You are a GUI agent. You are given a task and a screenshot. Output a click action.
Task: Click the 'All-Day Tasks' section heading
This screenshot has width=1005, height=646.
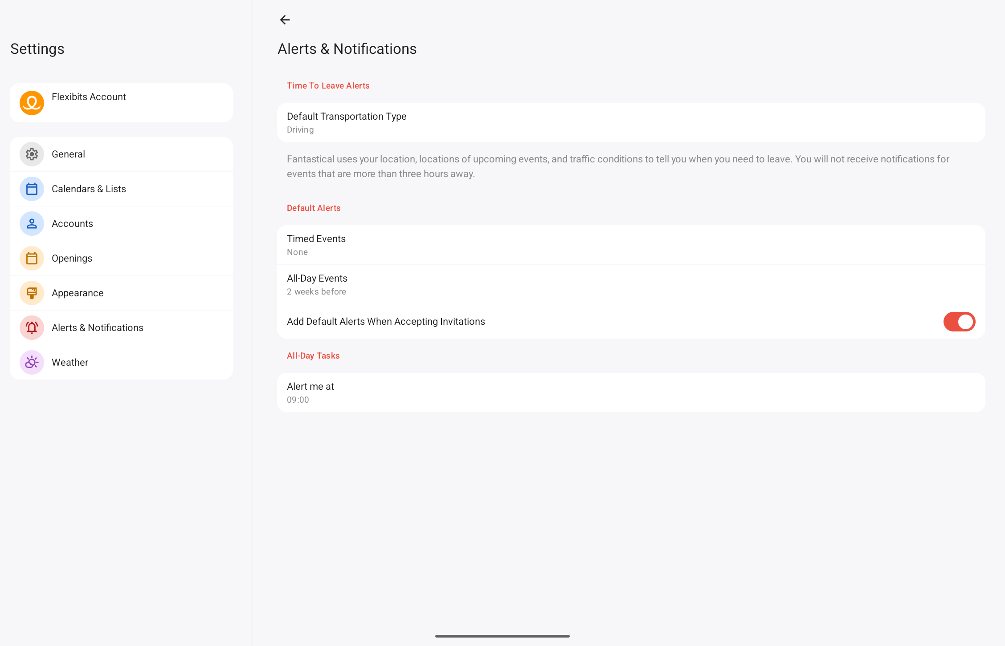(313, 355)
